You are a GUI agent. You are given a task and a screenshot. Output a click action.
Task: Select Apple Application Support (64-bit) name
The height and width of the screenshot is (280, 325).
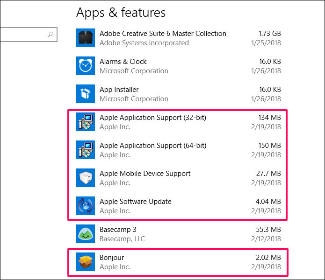[x=153, y=146]
